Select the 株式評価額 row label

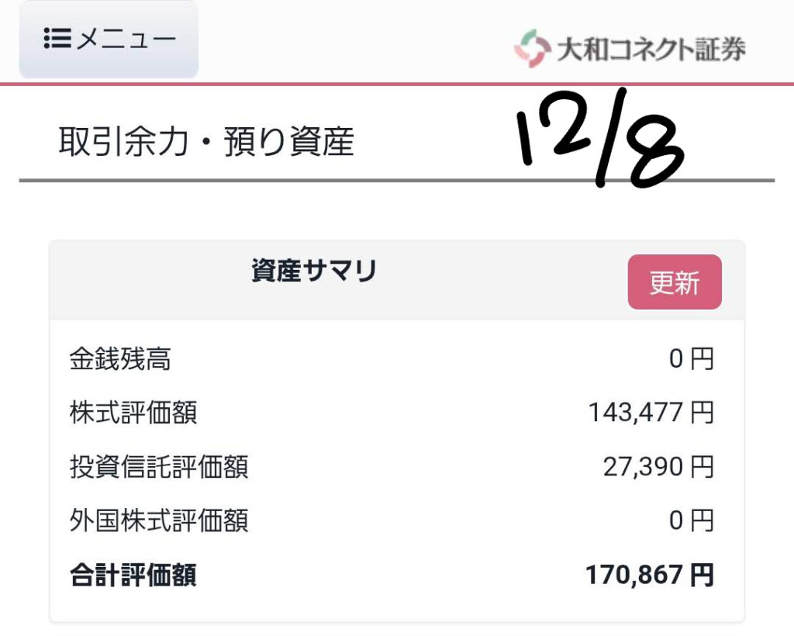pos(133,413)
